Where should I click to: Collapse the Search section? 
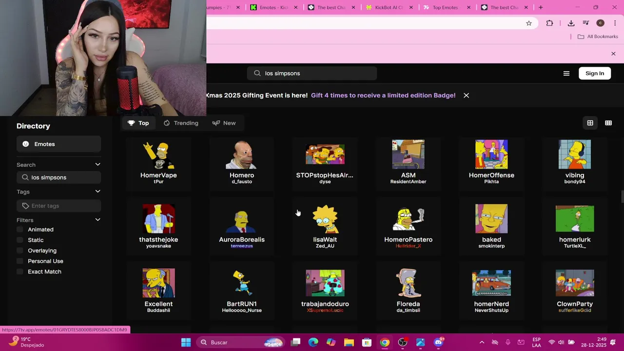coord(97,165)
